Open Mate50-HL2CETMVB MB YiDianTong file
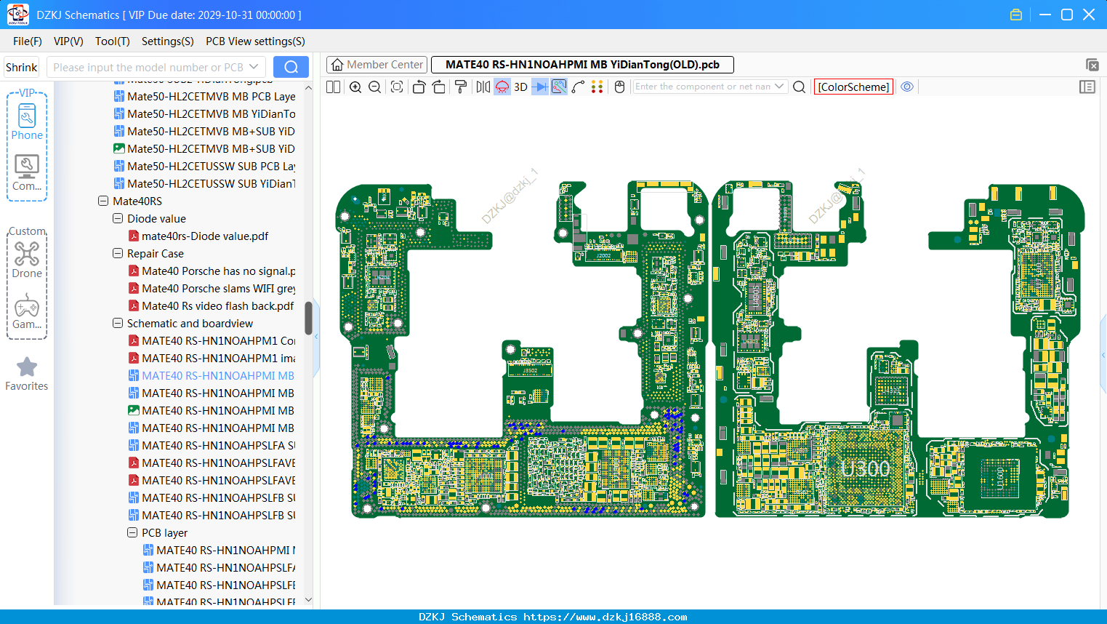 205,113
